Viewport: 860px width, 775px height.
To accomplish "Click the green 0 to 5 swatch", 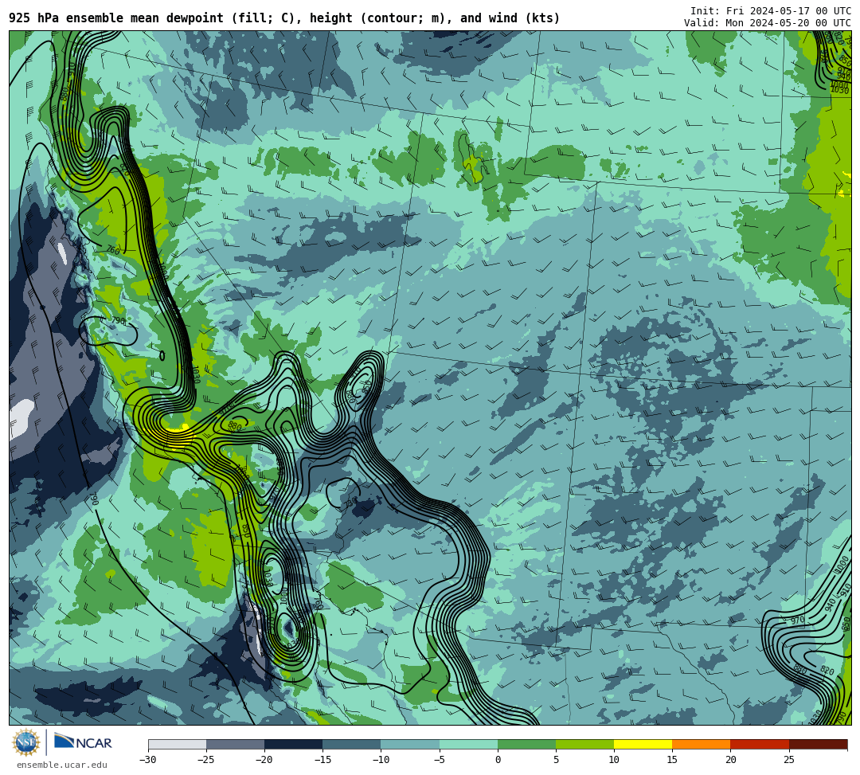I will (526, 744).
